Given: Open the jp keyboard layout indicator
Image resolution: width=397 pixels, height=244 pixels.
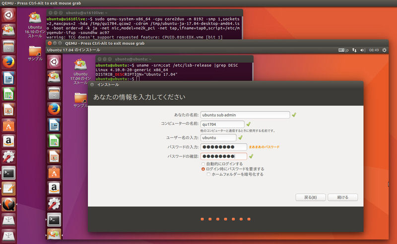Looking at the screenshot, I should click(343, 50).
